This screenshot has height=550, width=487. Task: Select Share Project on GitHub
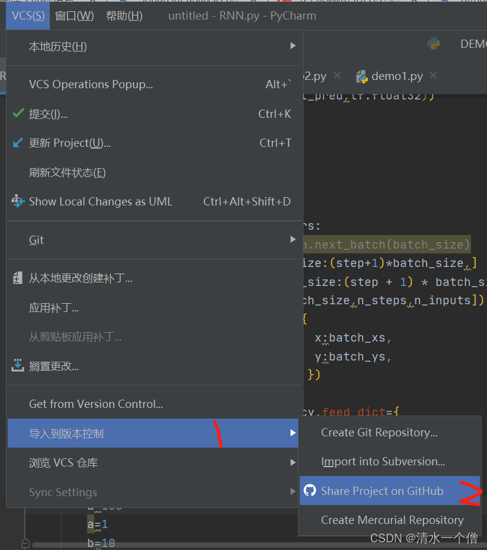[x=390, y=491]
